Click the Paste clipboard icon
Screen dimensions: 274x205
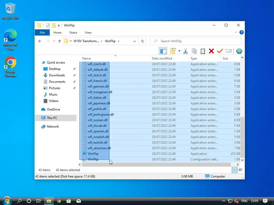tap(203, 51)
